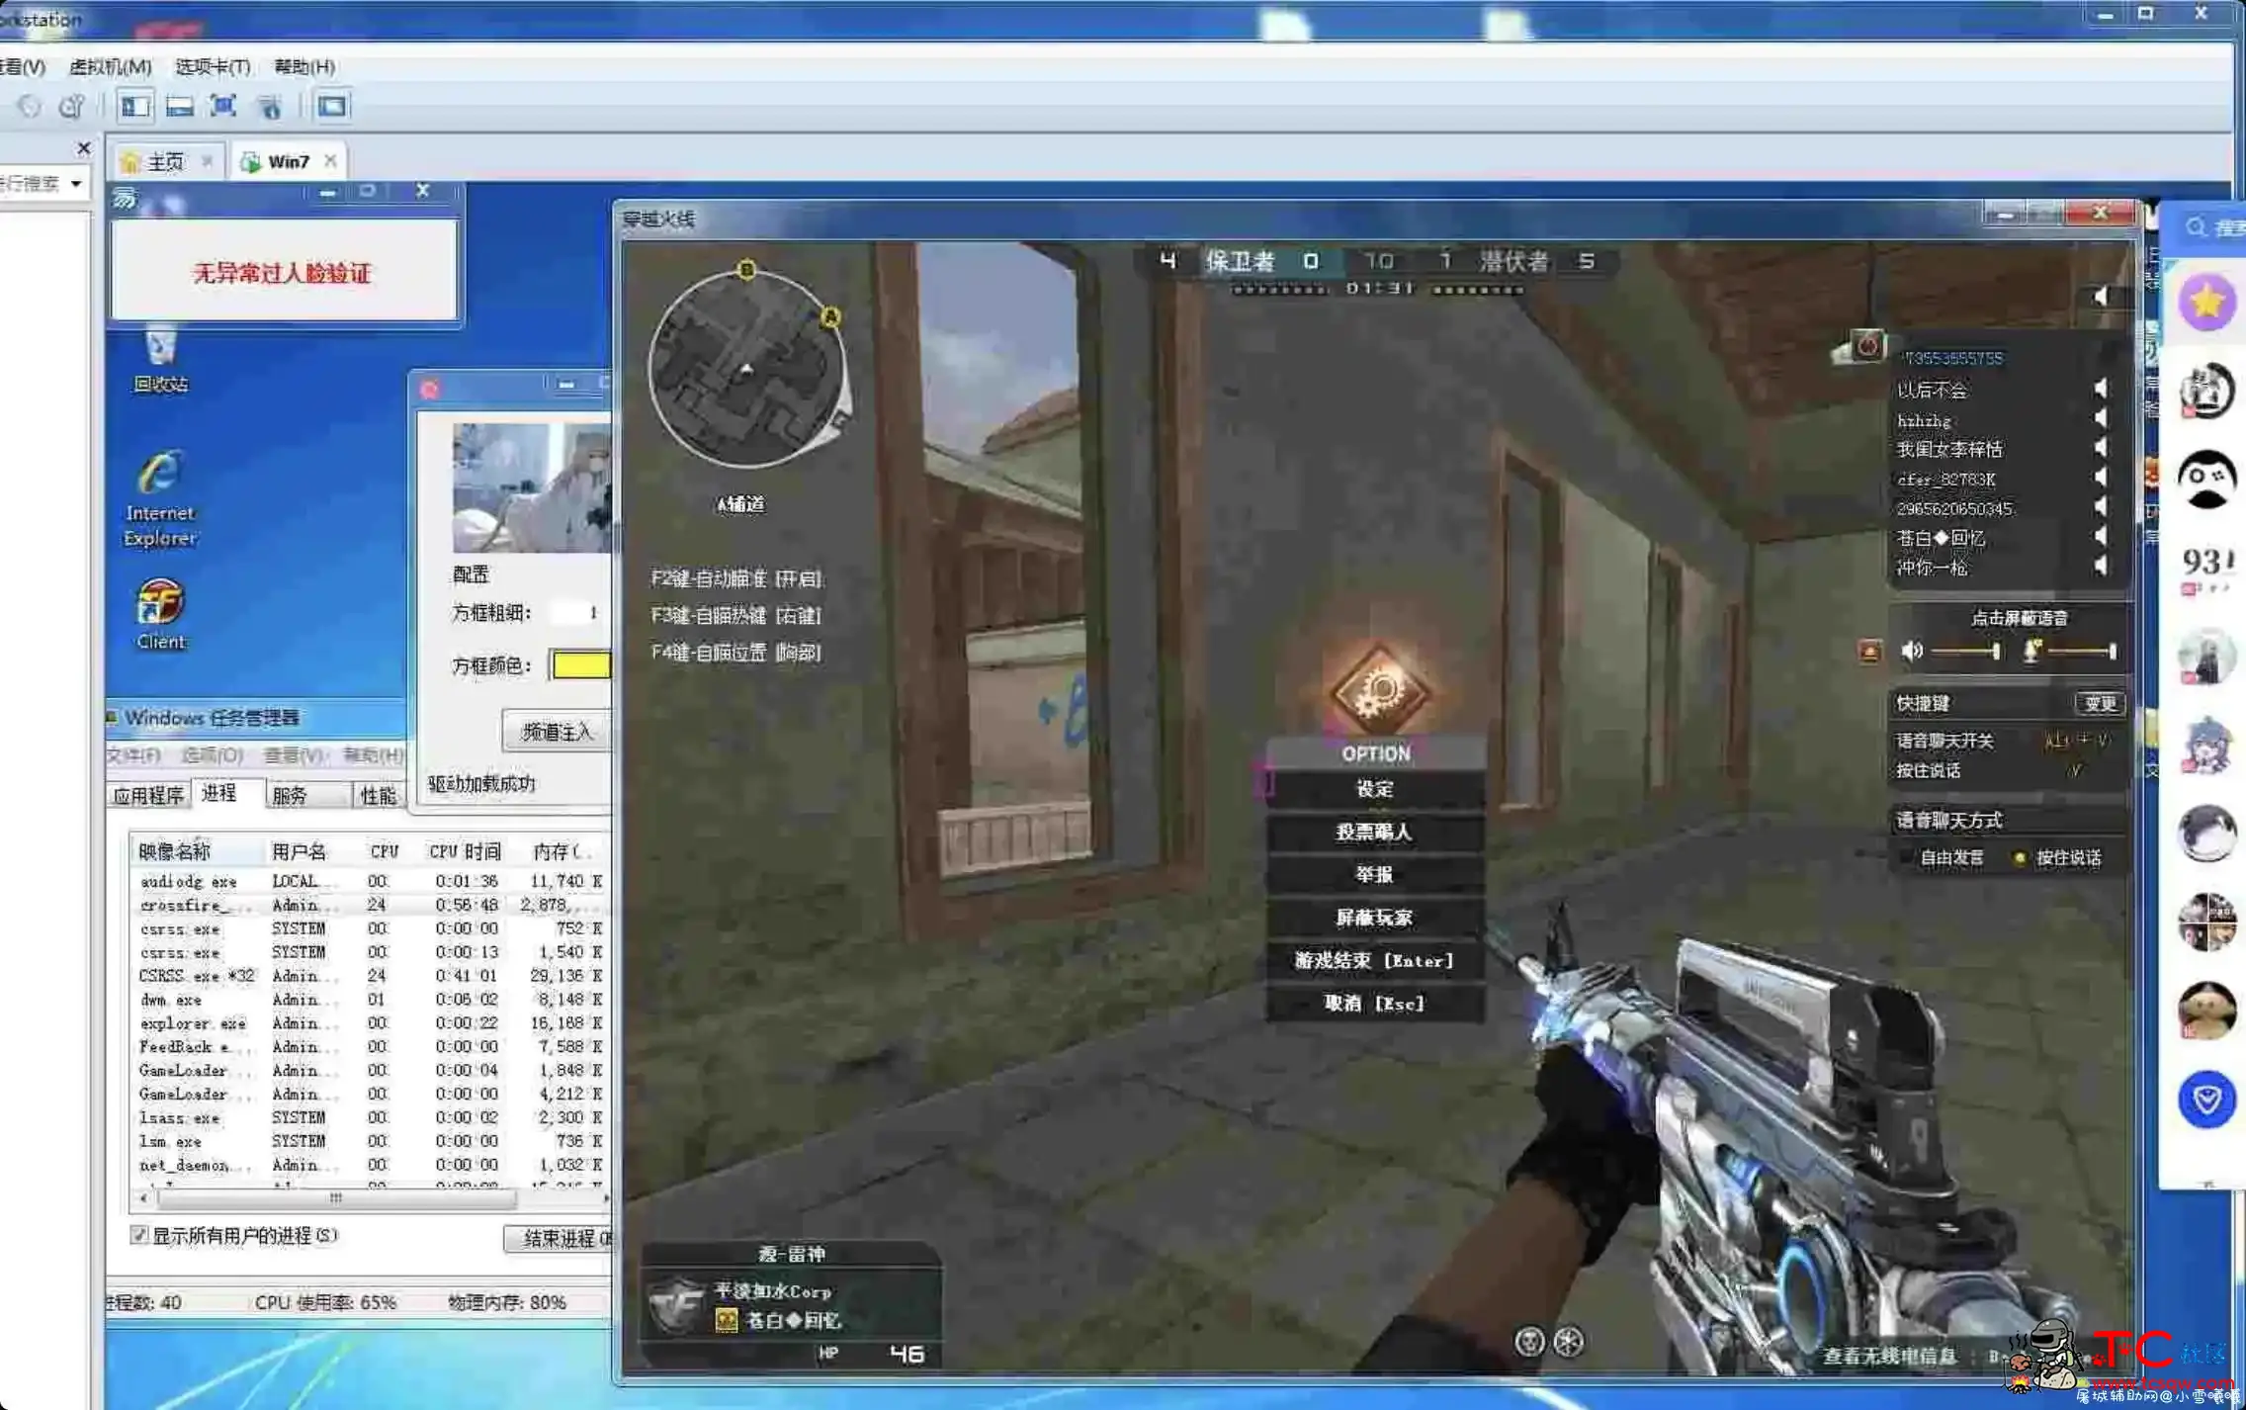Viewport: 2246px width, 1410px height.
Task: Click the snapshot revert icon in toolbar
Action: pyautogui.click(x=29, y=106)
